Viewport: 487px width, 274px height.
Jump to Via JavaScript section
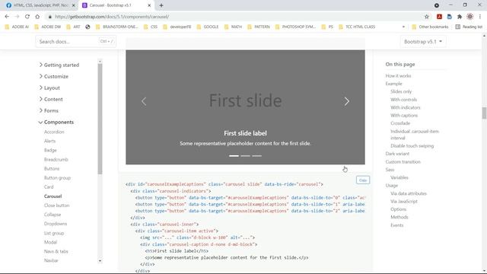click(x=404, y=201)
